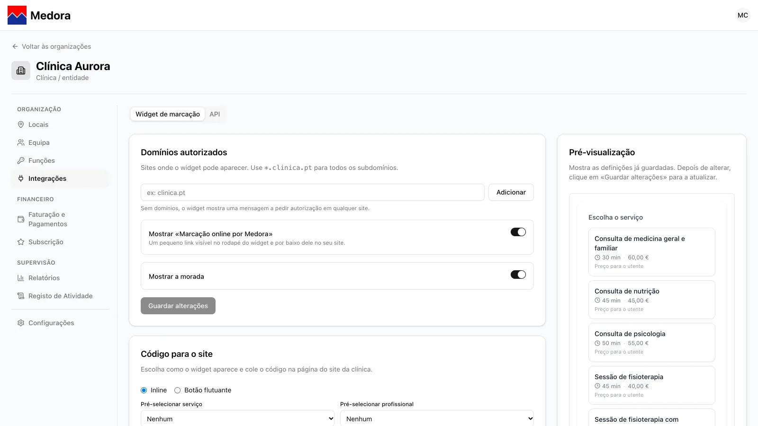Select the Botão flutuante radio option
Screen dimensions: 758x426
(178, 390)
